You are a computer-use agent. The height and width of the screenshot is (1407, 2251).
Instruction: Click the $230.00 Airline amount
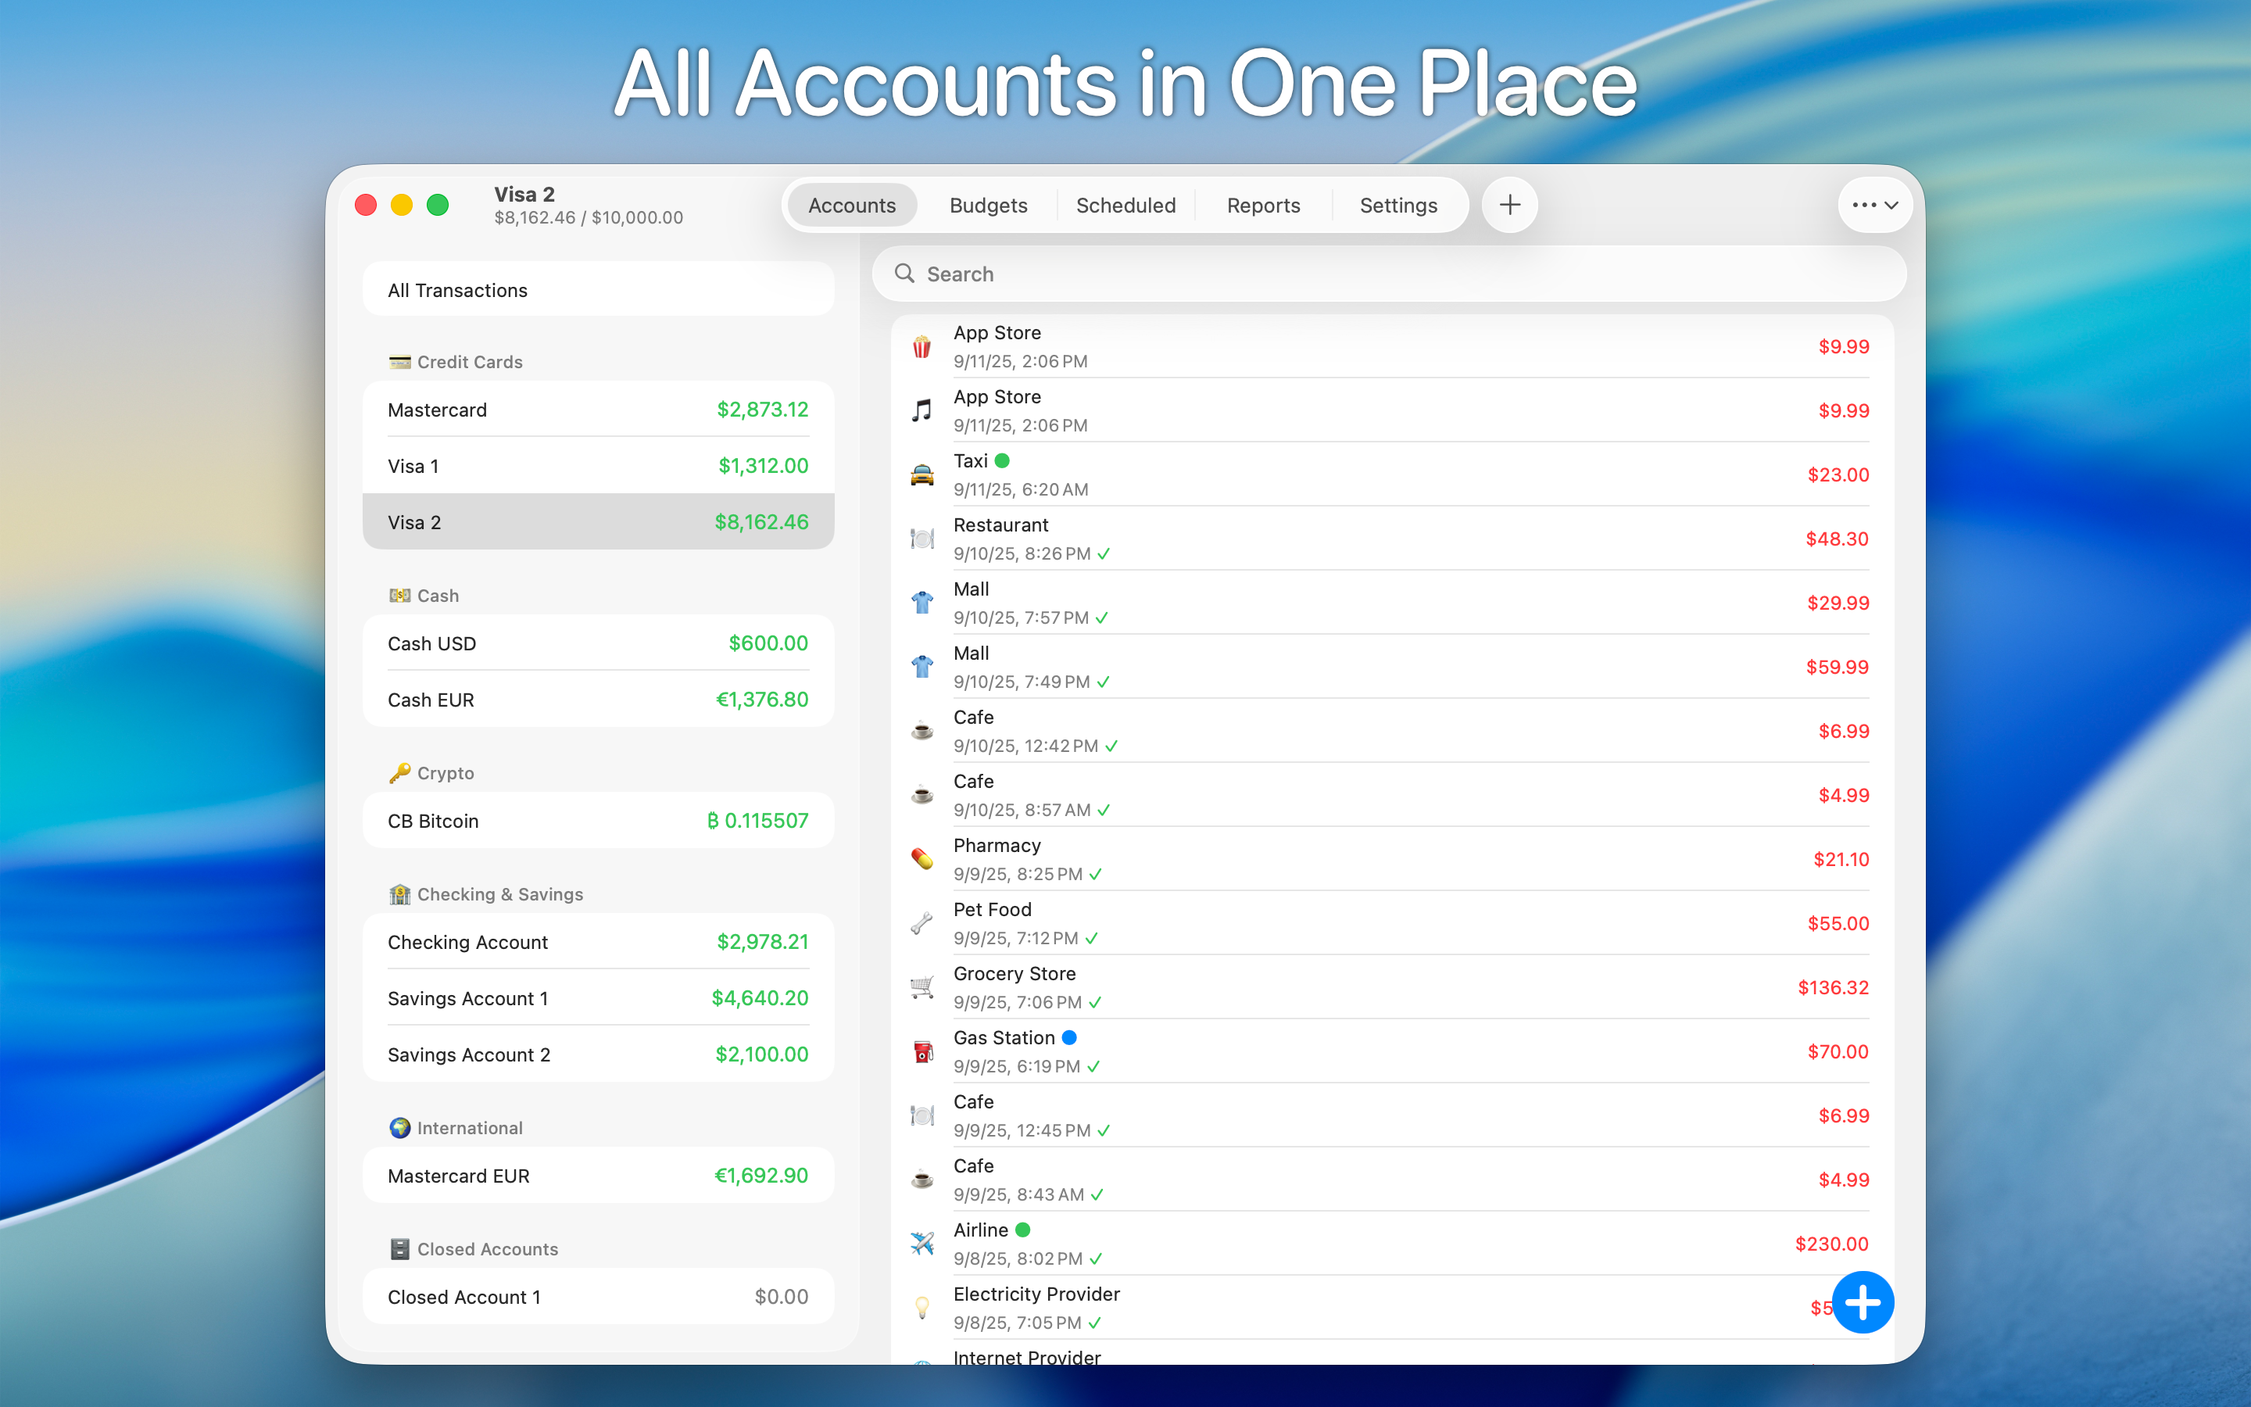pyautogui.click(x=1831, y=1244)
